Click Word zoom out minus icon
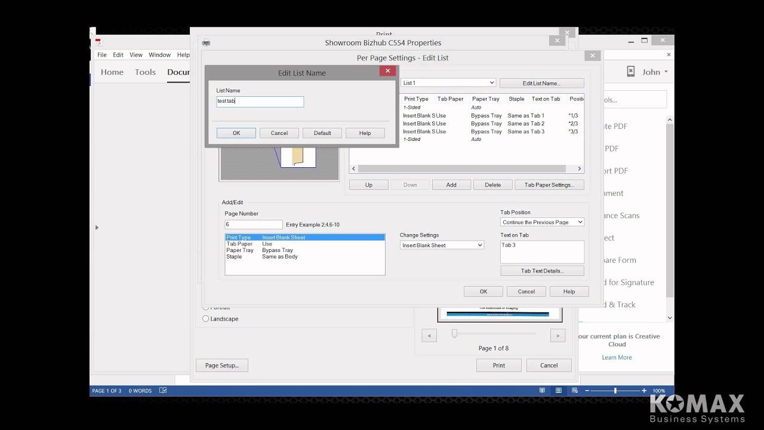This screenshot has width=764, height=430. pos(587,391)
